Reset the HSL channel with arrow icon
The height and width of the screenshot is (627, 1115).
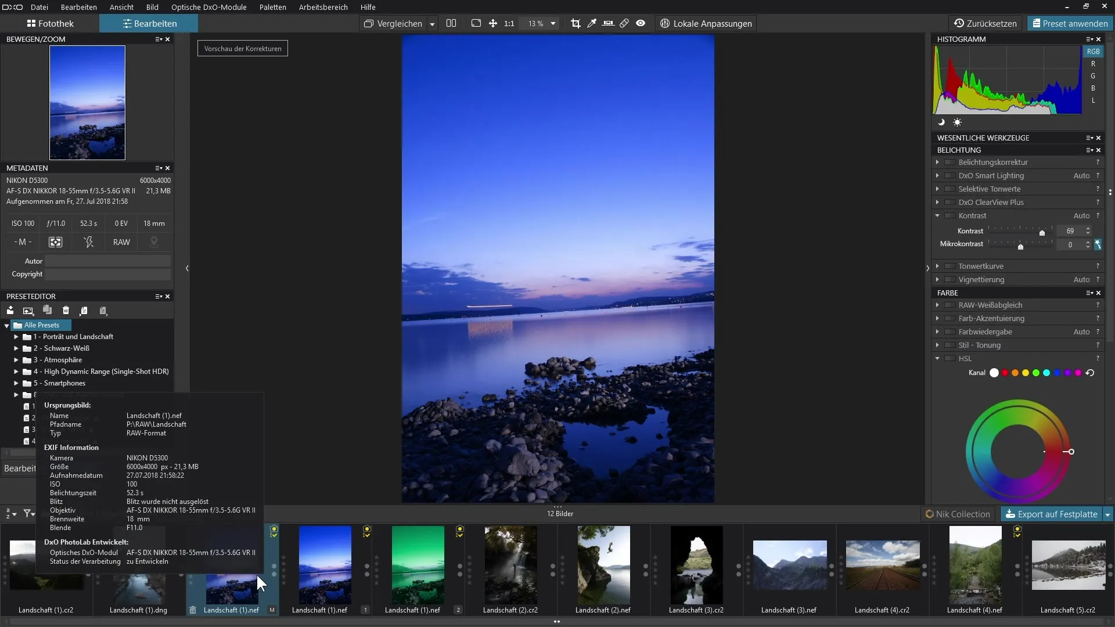[x=1090, y=373]
